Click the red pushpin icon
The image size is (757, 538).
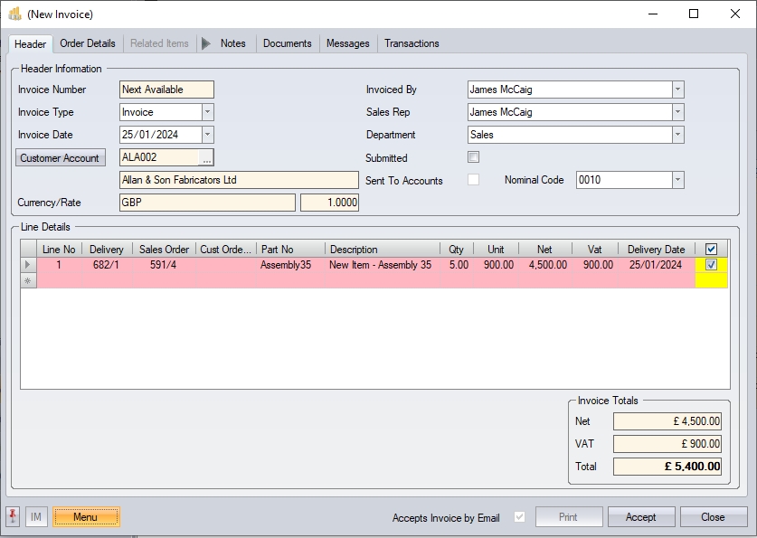tap(13, 516)
